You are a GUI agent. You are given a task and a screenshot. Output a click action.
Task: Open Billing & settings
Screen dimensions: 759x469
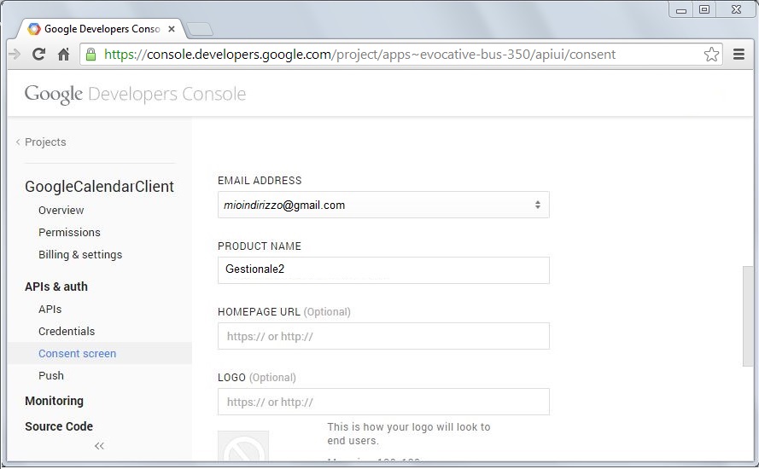80,255
